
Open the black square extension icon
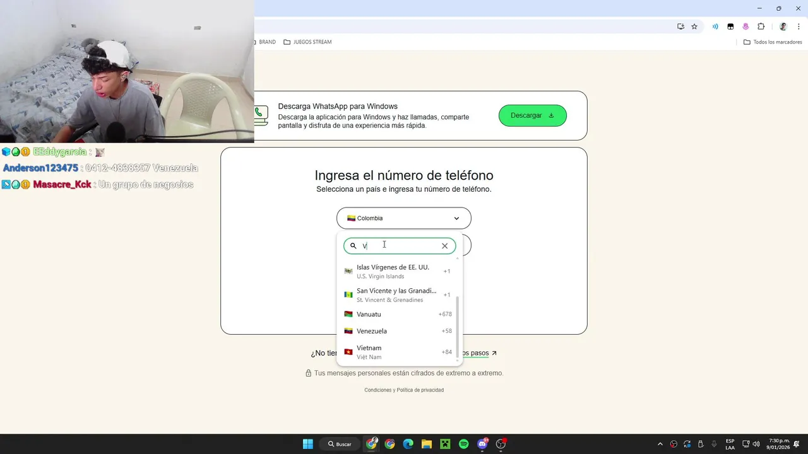[730, 26]
